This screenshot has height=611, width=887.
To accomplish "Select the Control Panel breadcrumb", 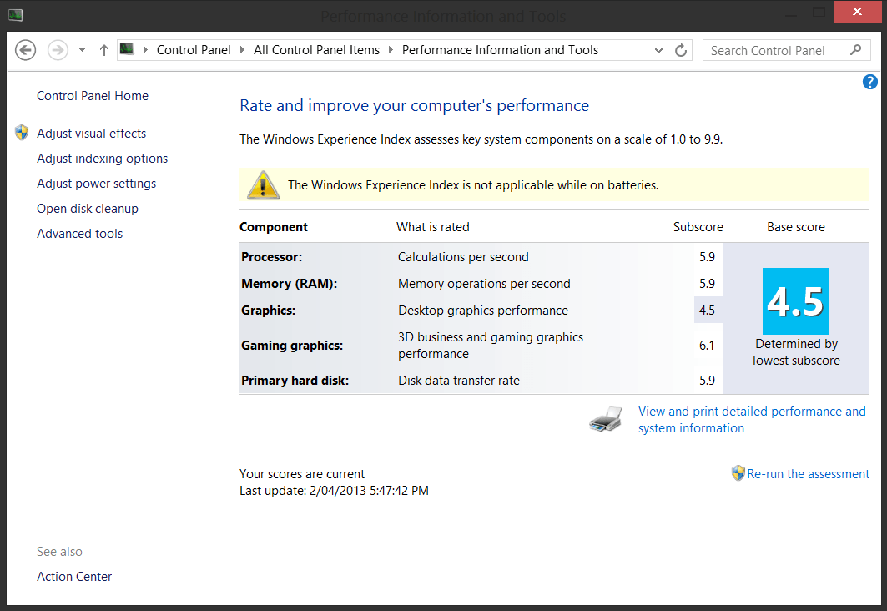I will point(194,50).
